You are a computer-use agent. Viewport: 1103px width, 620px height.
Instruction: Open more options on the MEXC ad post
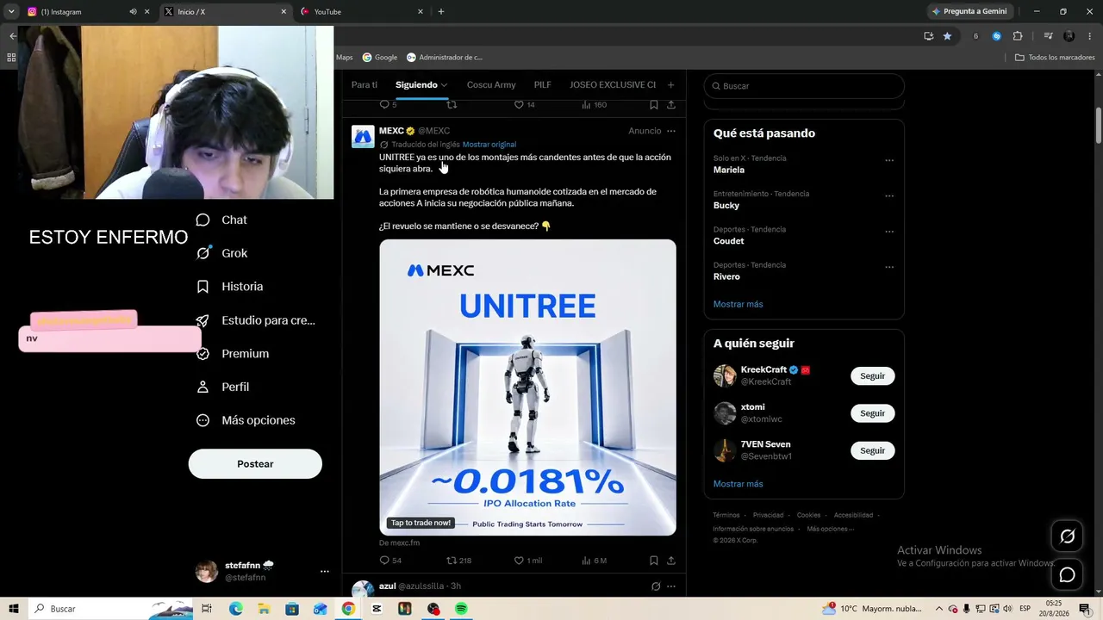(x=671, y=131)
